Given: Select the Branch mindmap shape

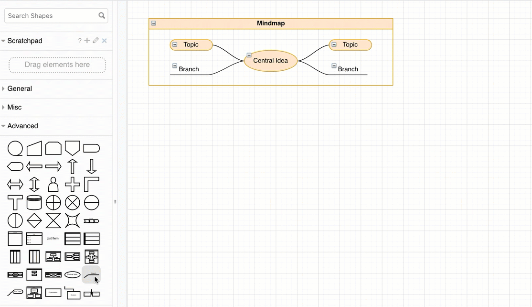Looking at the screenshot, I should [x=91, y=274].
